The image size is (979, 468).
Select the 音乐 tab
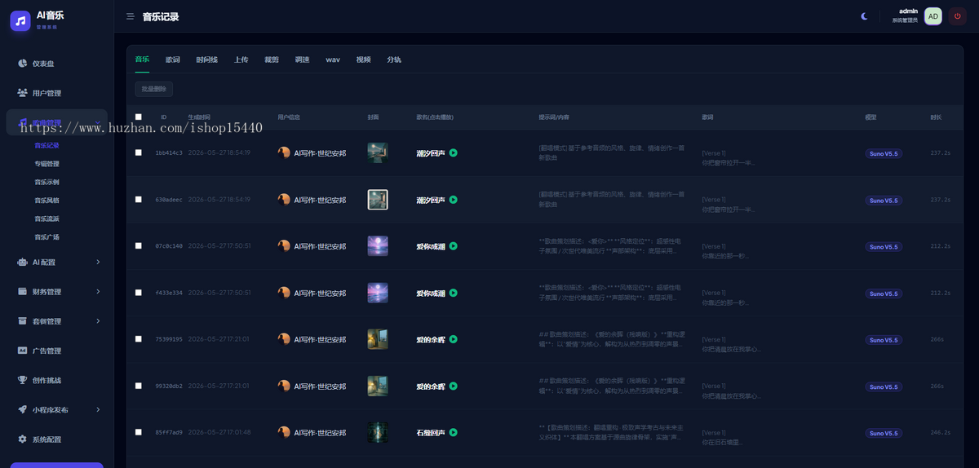(142, 60)
